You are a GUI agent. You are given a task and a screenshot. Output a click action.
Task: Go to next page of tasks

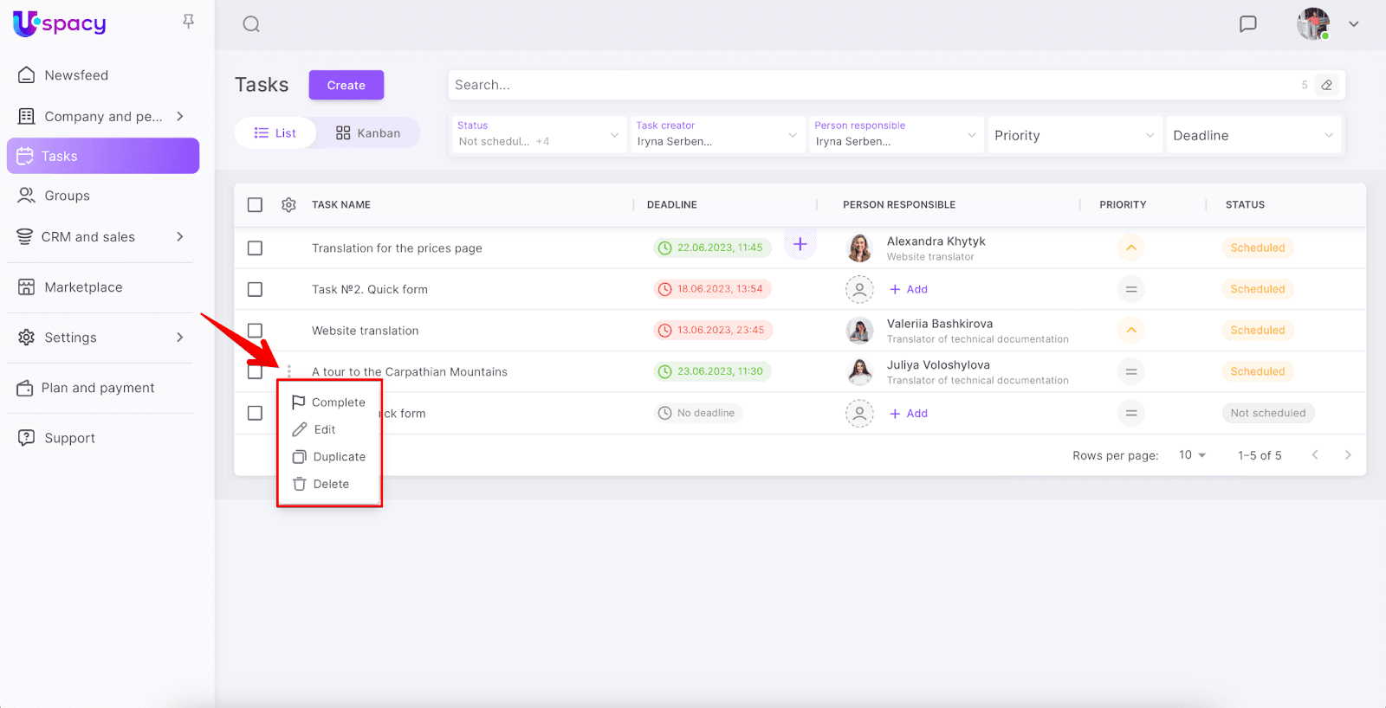coord(1347,455)
